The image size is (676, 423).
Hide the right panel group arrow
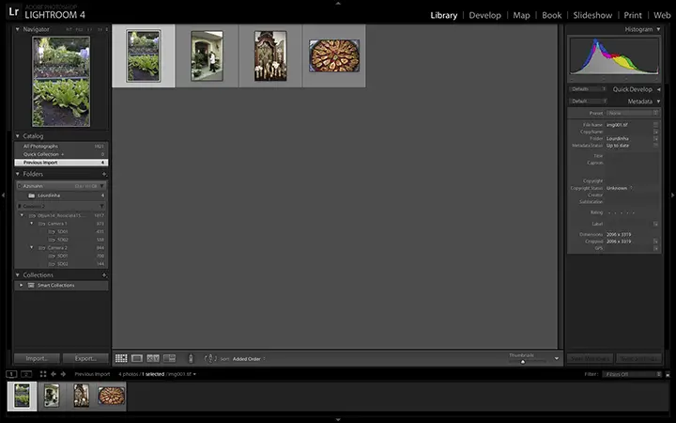(x=672, y=196)
